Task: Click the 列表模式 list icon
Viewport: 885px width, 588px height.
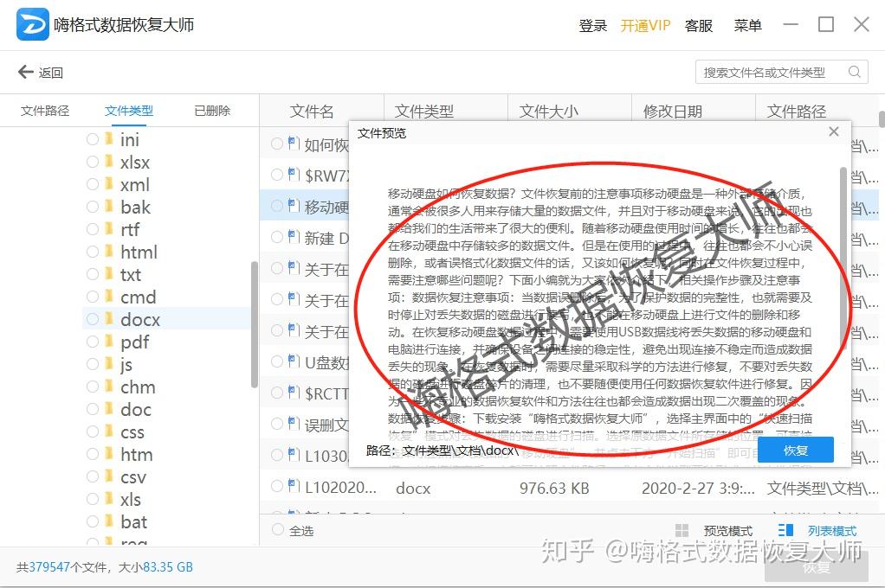Action: coord(785,530)
